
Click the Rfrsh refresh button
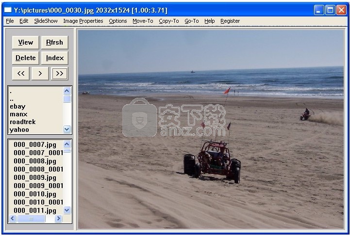coord(54,42)
